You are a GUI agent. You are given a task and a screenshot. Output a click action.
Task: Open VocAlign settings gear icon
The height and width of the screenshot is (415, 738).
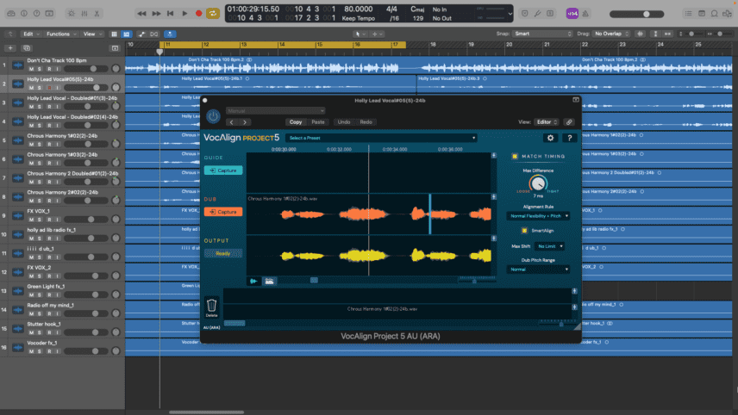(550, 138)
